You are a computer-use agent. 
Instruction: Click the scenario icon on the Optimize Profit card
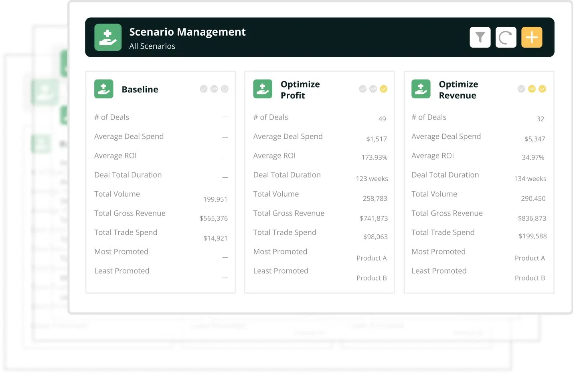263,89
